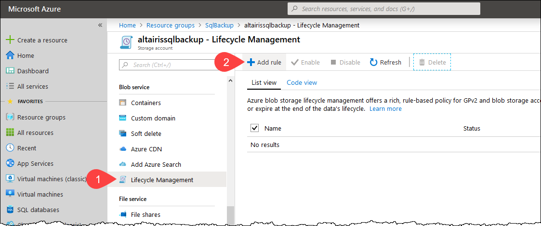
Task: Click the Azure CDN cloud icon
Action: click(123, 149)
